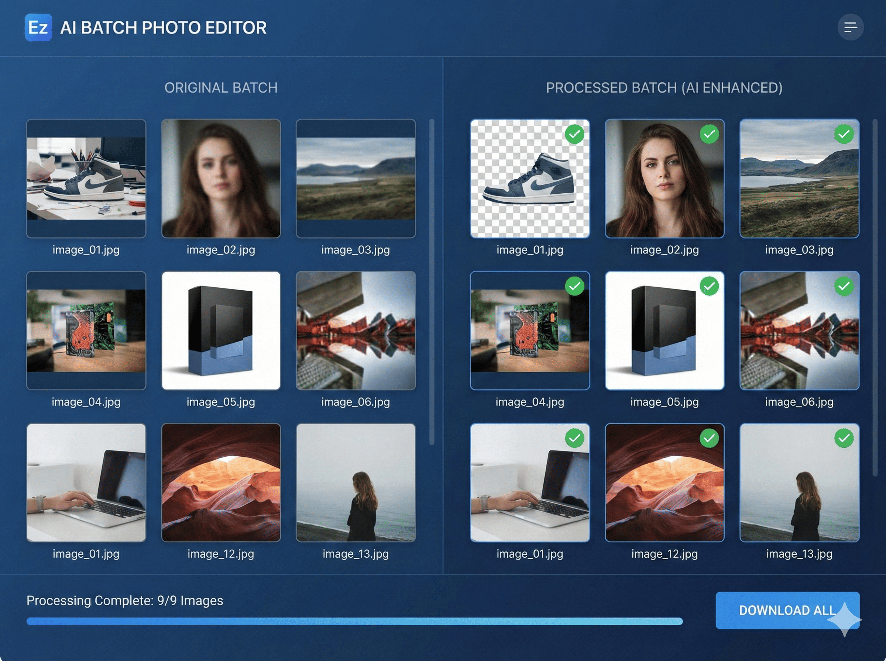886x661 pixels.
Task: Select the original image_05.jpg box thumbnail
Action: (x=221, y=331)
